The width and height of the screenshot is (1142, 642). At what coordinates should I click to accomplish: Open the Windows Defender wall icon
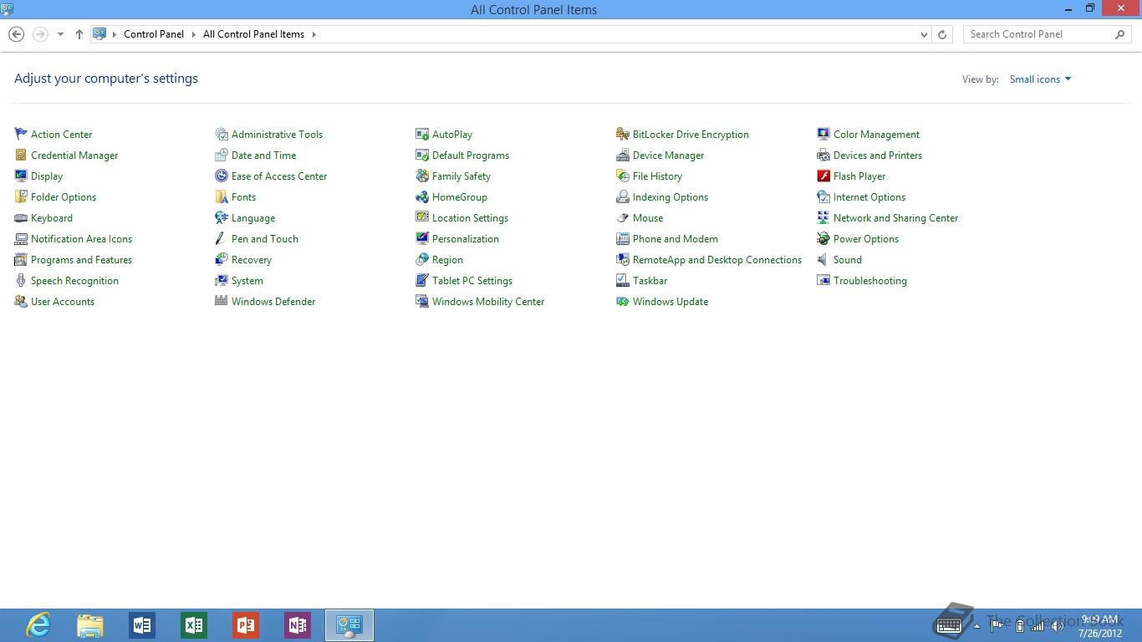point(222,301)
